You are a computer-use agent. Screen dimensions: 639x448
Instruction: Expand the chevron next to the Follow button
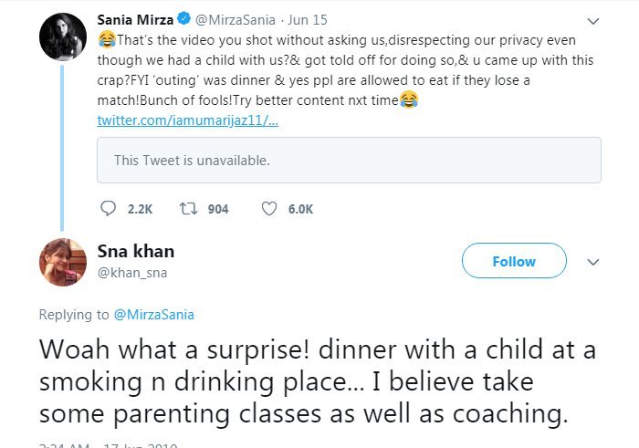(592, 262)
